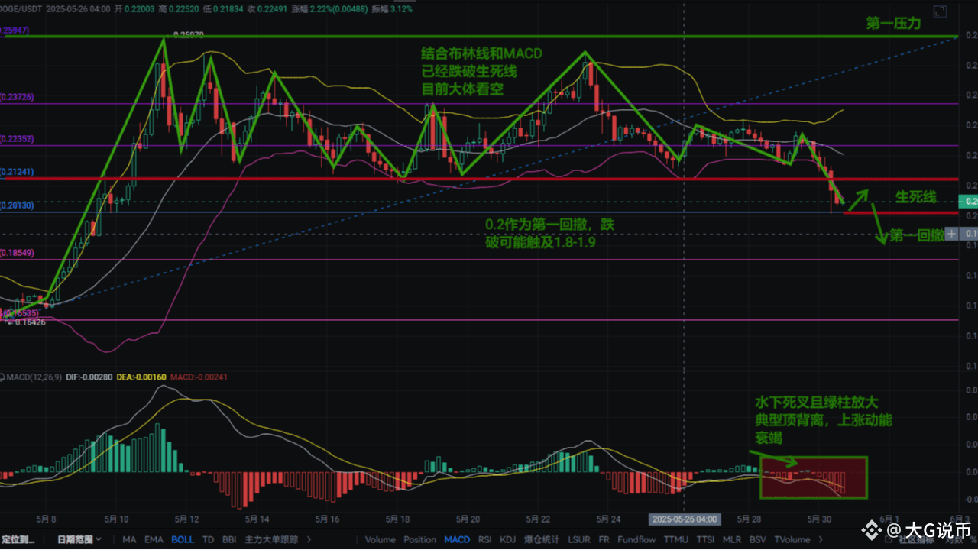Toggle off the active BOLL overlay
The width and height of the screenshot is (978, 550).
(183, 539)
